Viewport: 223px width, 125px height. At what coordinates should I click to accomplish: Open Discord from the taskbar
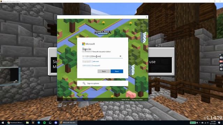click(56, 123)
